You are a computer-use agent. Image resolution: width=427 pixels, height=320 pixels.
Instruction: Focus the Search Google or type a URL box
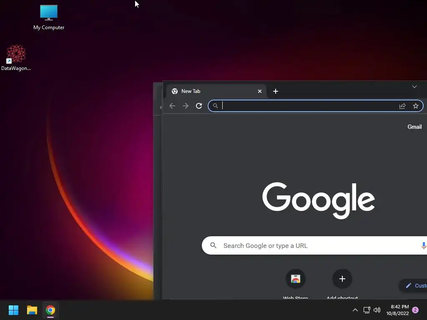[314, 245]
